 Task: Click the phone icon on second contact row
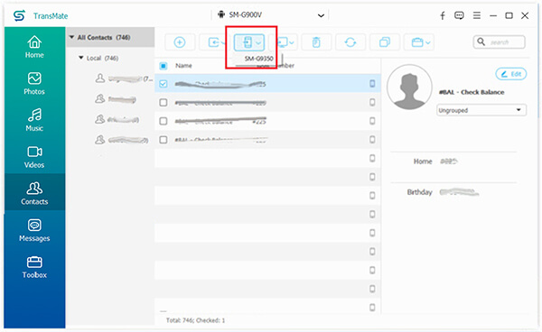click(x=372, y=102)
